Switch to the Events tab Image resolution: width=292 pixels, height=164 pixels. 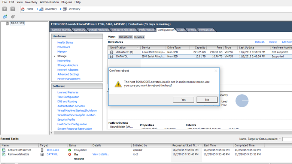(191, 30)
